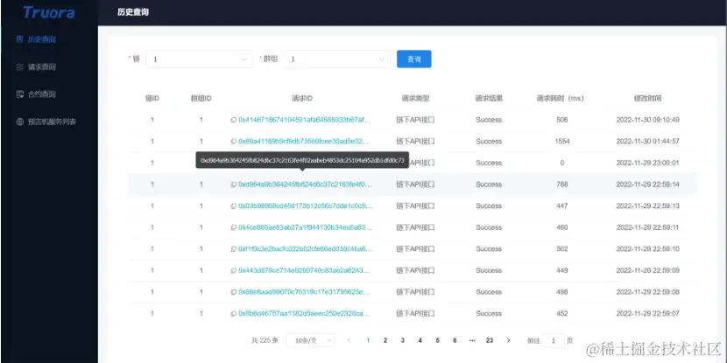Copy the request ID starting 0x8b8d46757a

[234, 313]
